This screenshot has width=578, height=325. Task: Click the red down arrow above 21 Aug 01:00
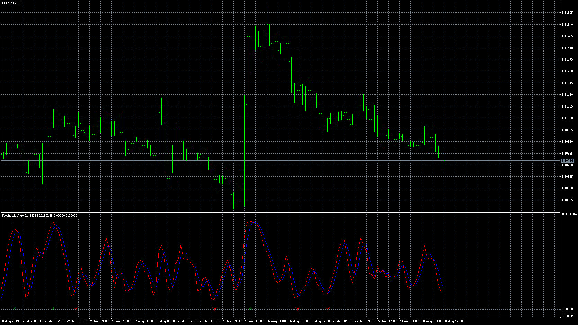coord(76,308)
